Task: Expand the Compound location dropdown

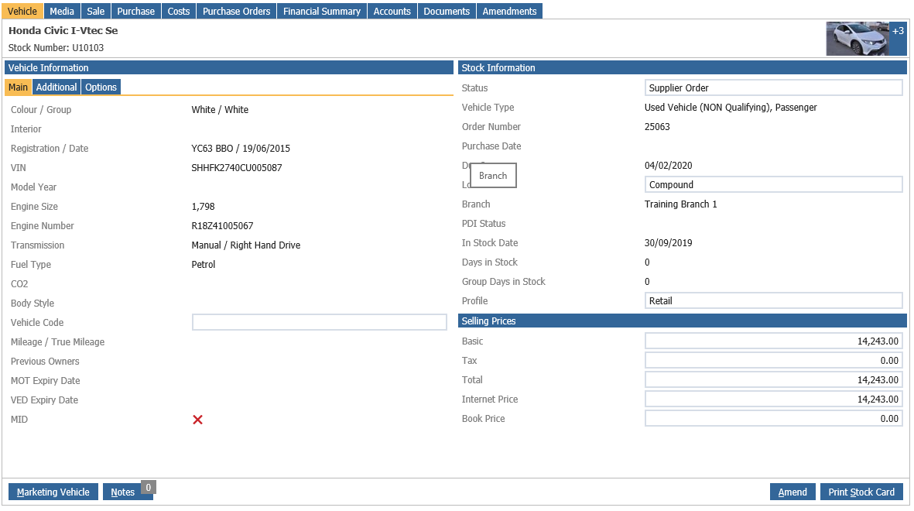Action: tap(773, 185)
